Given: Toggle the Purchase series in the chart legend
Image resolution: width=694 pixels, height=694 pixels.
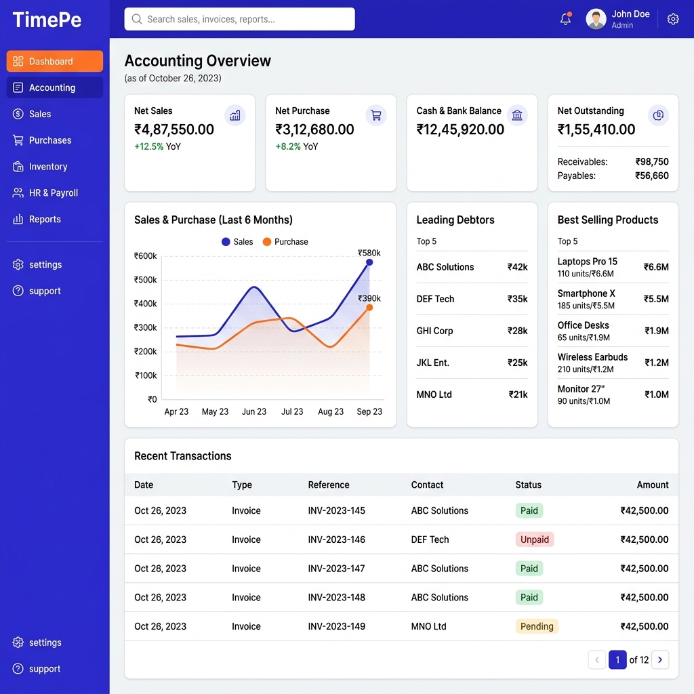Looking at the screenshot, I should (285, 242).
